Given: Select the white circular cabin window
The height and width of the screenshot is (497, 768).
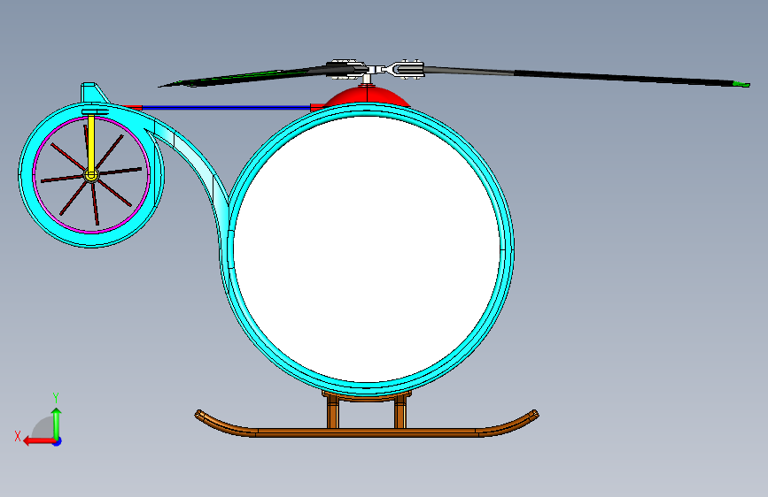Looking at the screenshot, I should pyautogui.click(x=367, y=249).
